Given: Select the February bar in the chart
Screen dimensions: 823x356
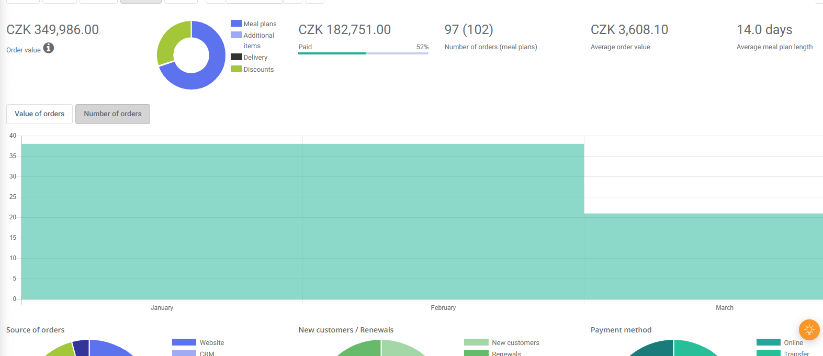Looking at the screenshot, I should pos(443,221).
